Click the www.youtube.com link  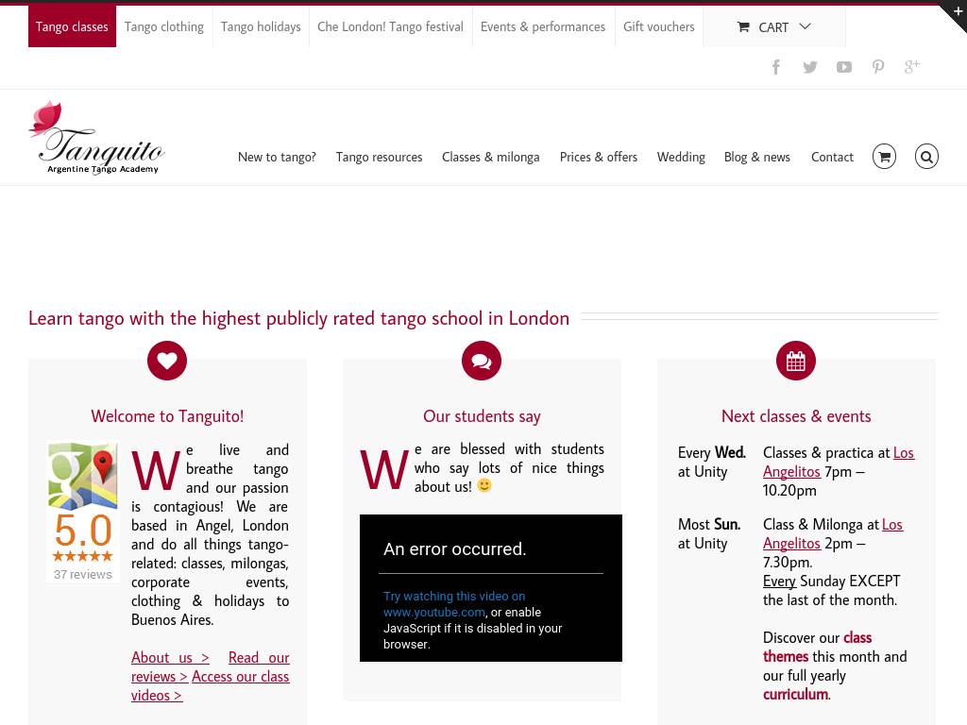pos(433,612)
